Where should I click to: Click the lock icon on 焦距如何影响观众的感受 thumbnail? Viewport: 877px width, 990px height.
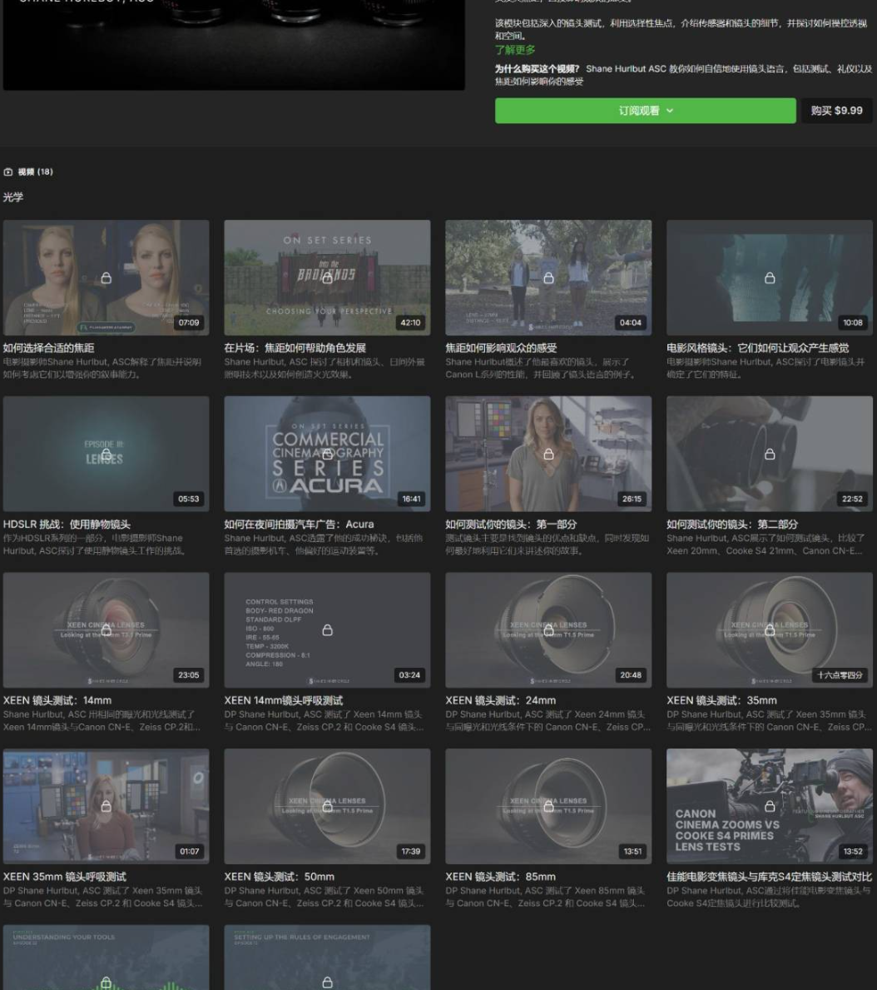[548, 278]
